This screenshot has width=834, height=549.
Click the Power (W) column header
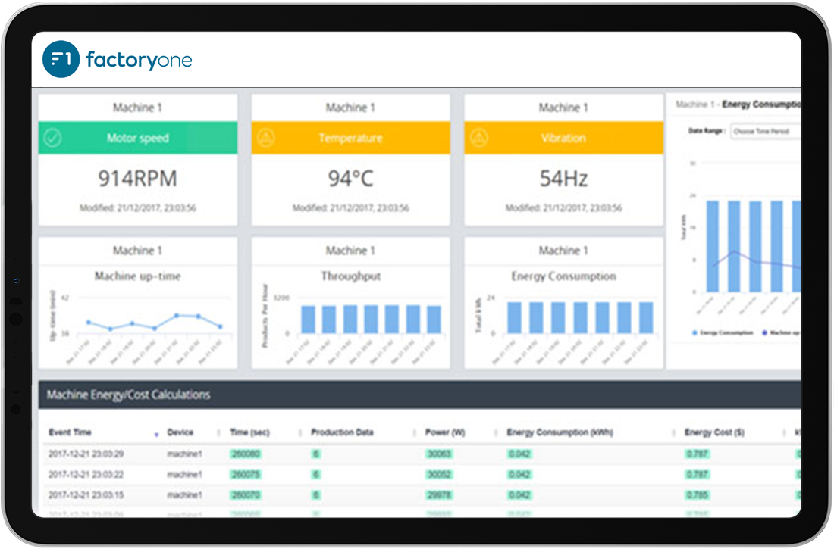445,432
